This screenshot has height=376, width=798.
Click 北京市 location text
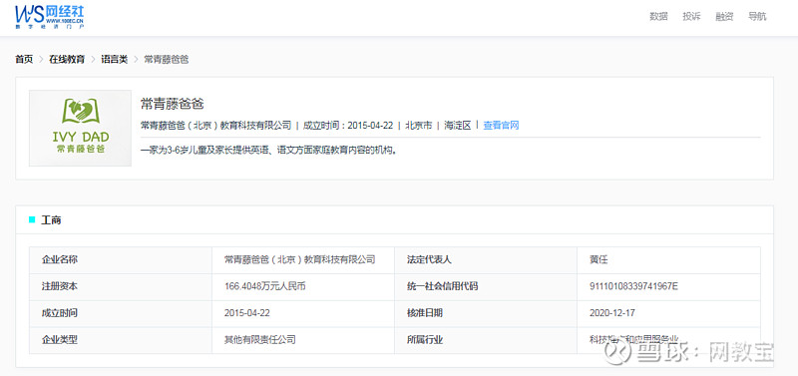418,125
